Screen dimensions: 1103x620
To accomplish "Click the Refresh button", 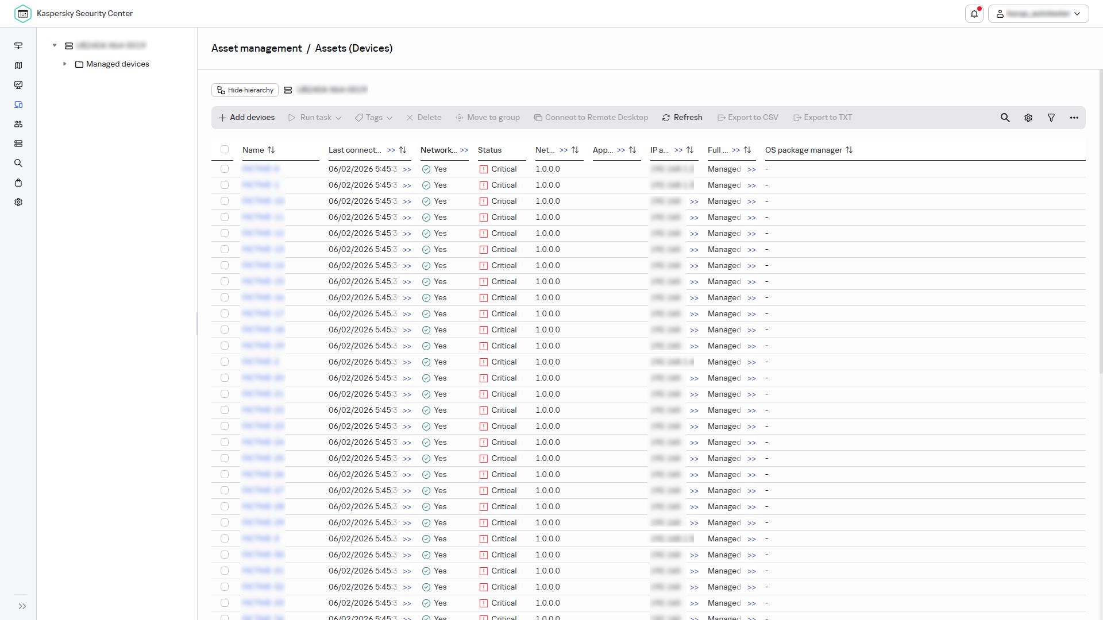I will coord(682,118).
